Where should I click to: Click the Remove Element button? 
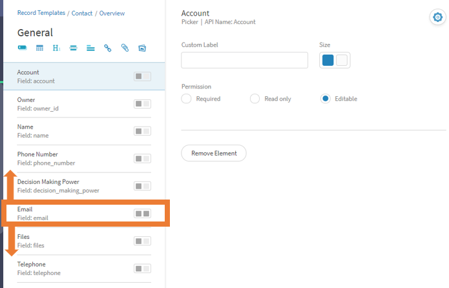[x=214, y=153]
